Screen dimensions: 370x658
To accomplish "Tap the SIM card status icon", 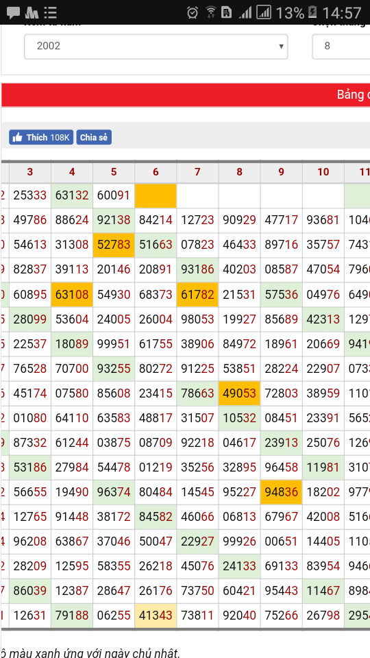I will (226, 12).
